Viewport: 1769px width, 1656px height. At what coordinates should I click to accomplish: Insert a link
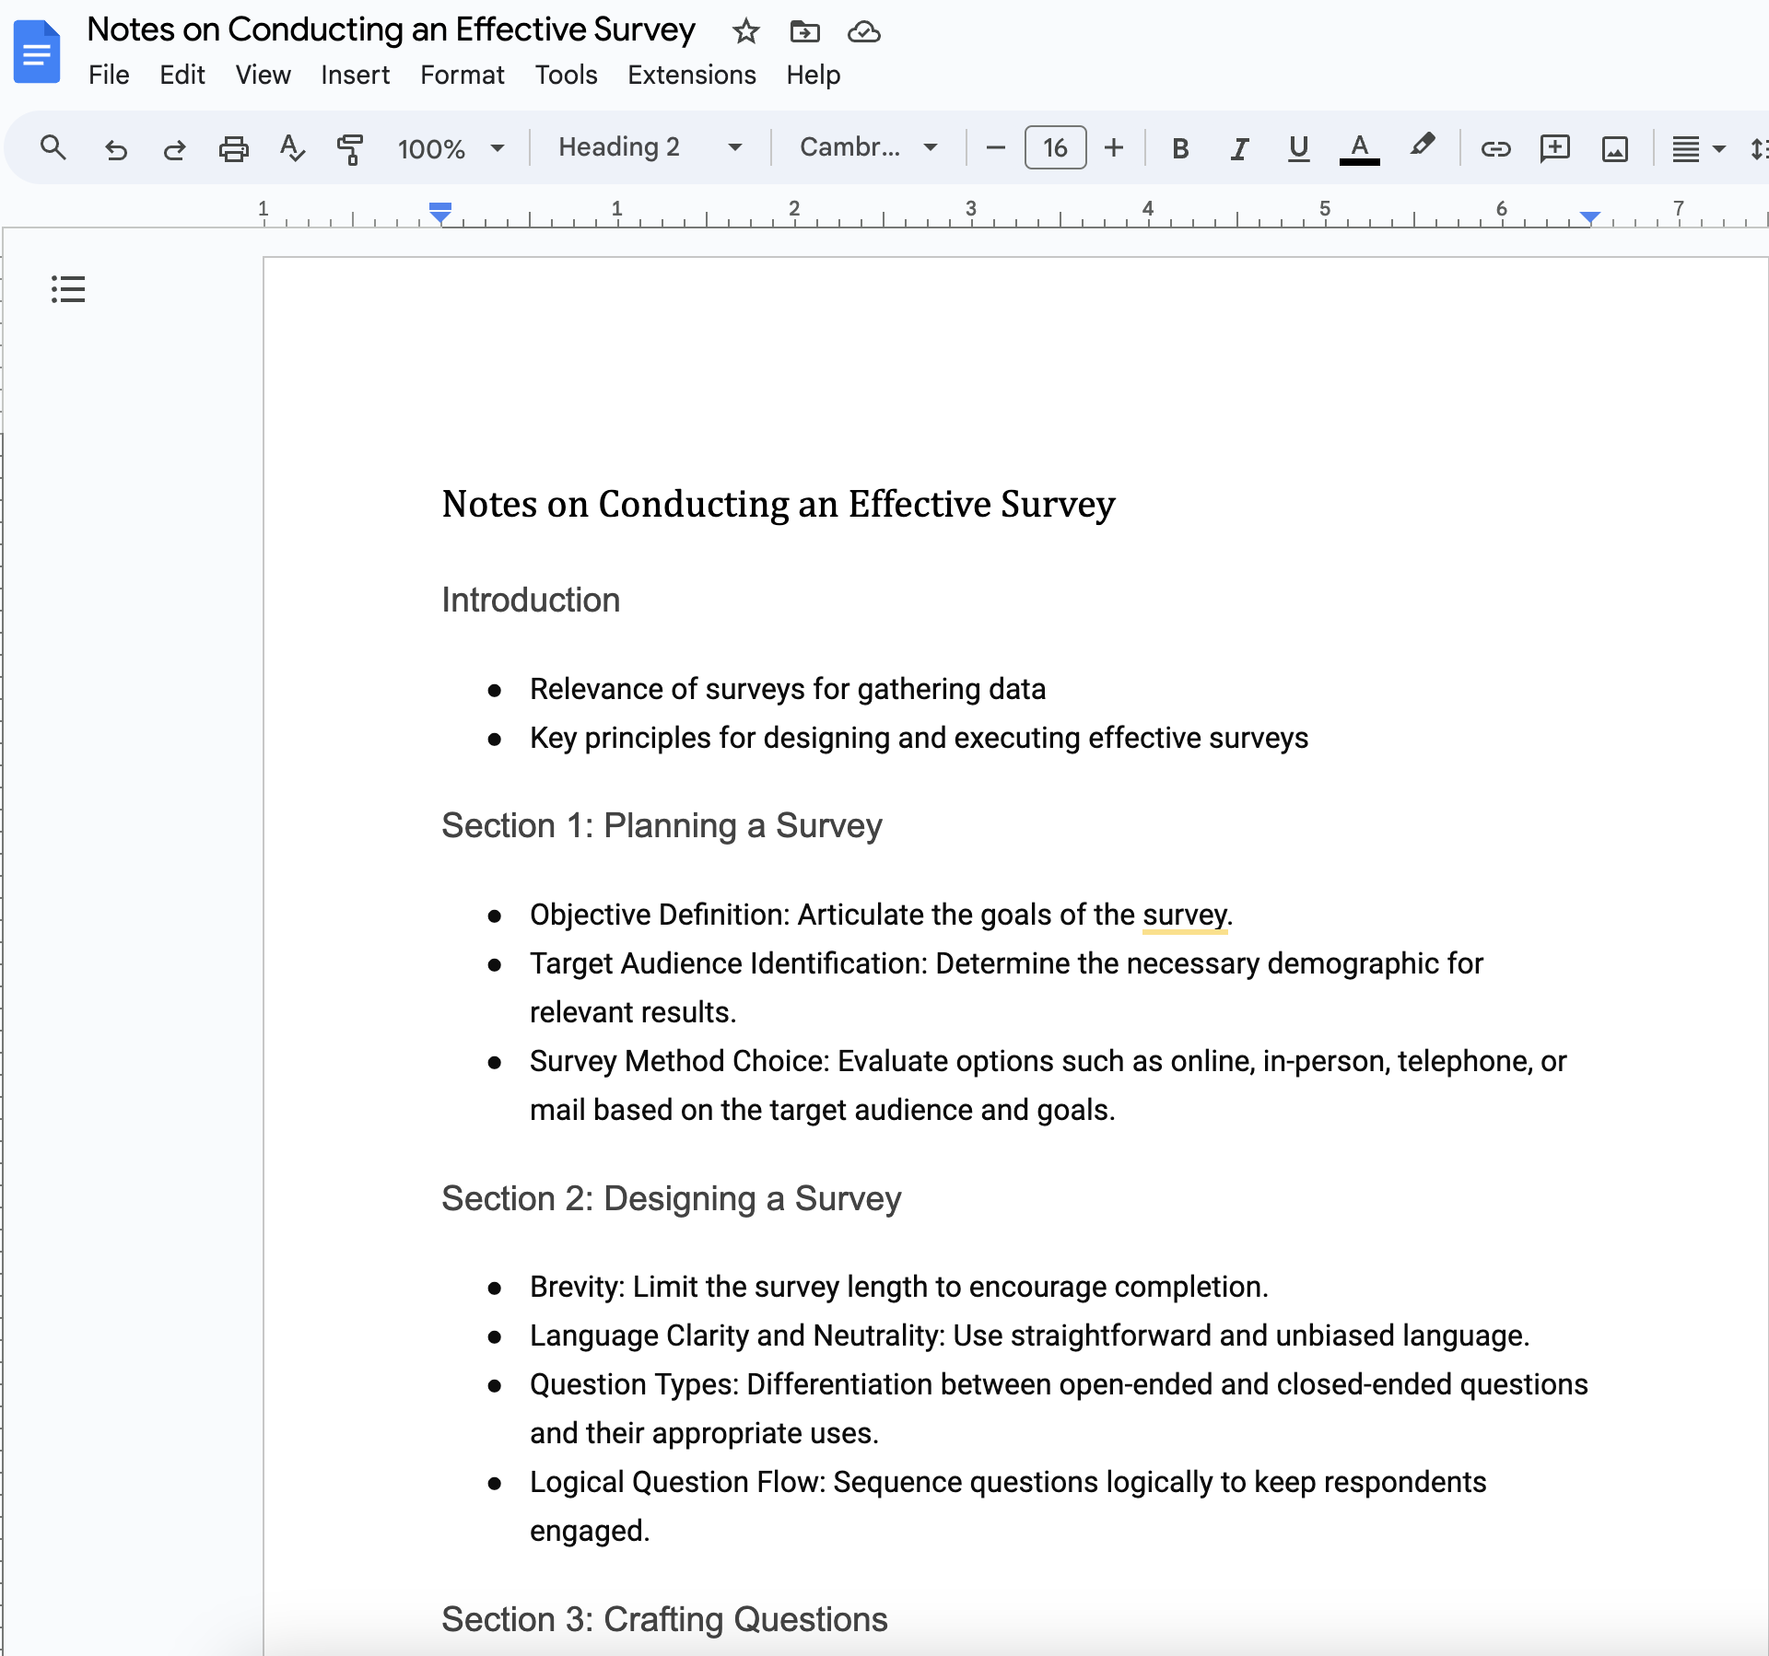[x=1495, y=148]
